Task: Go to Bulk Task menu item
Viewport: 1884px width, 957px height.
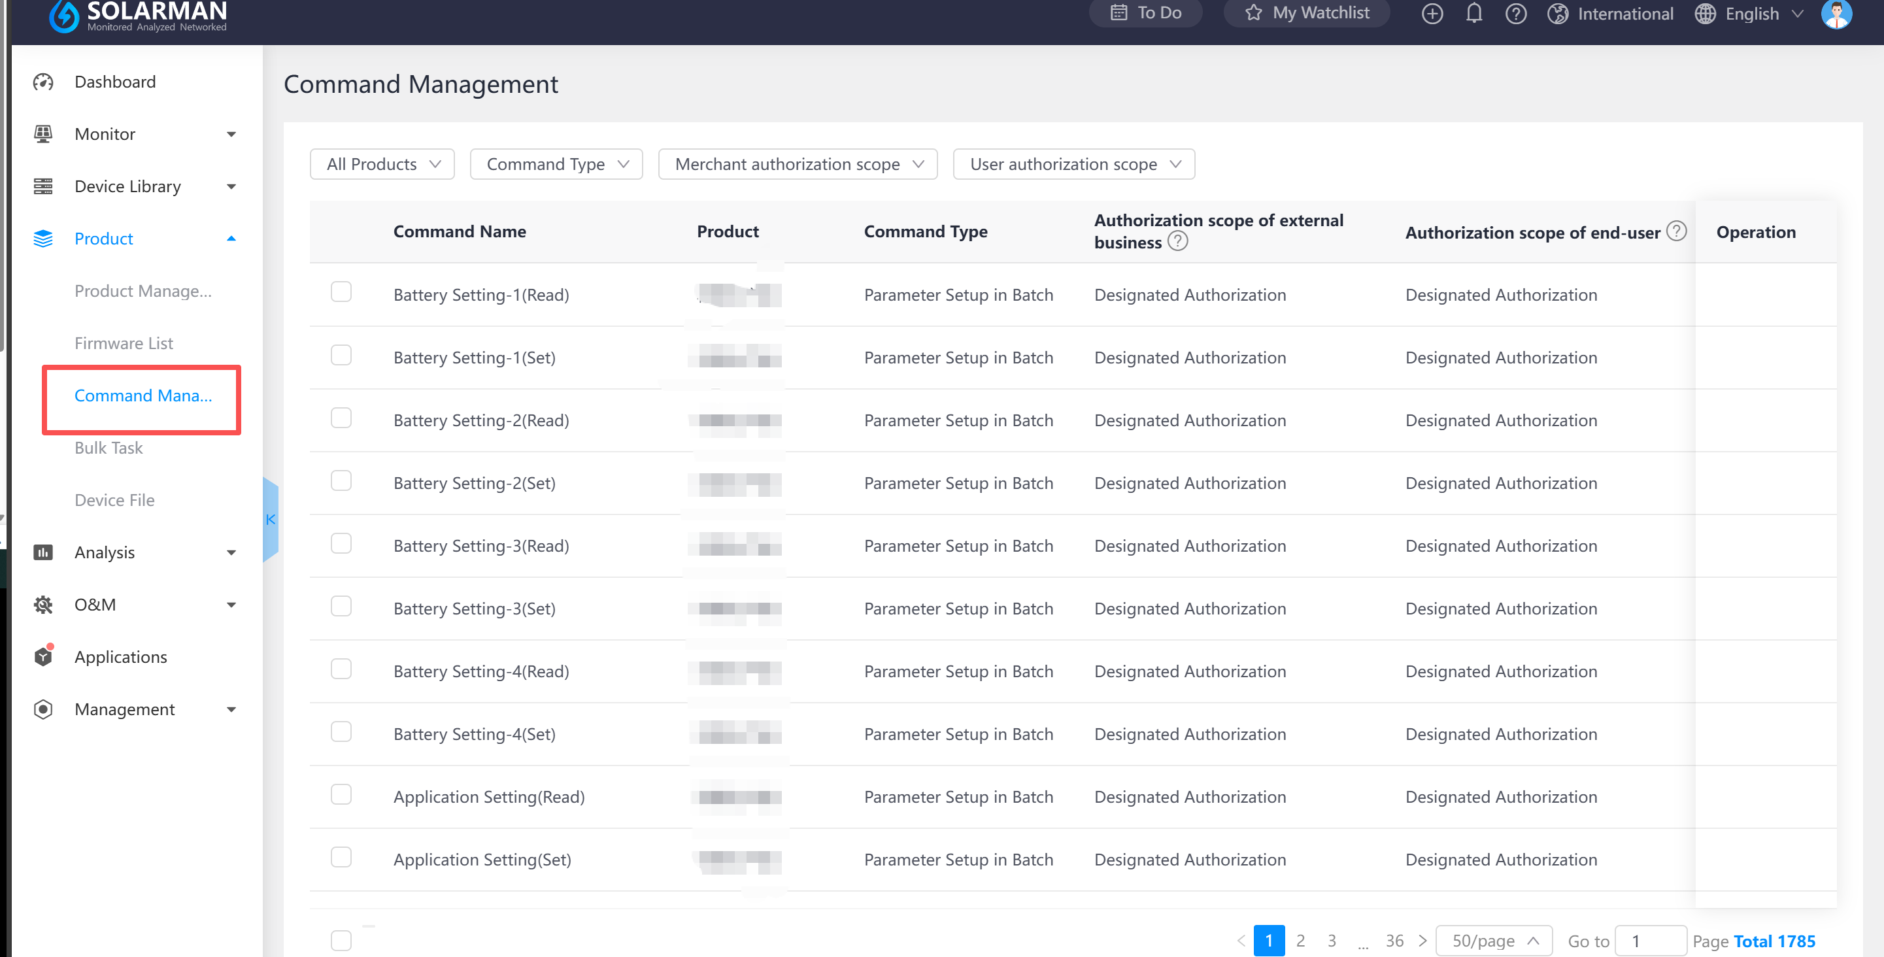Action: (109, 447)
